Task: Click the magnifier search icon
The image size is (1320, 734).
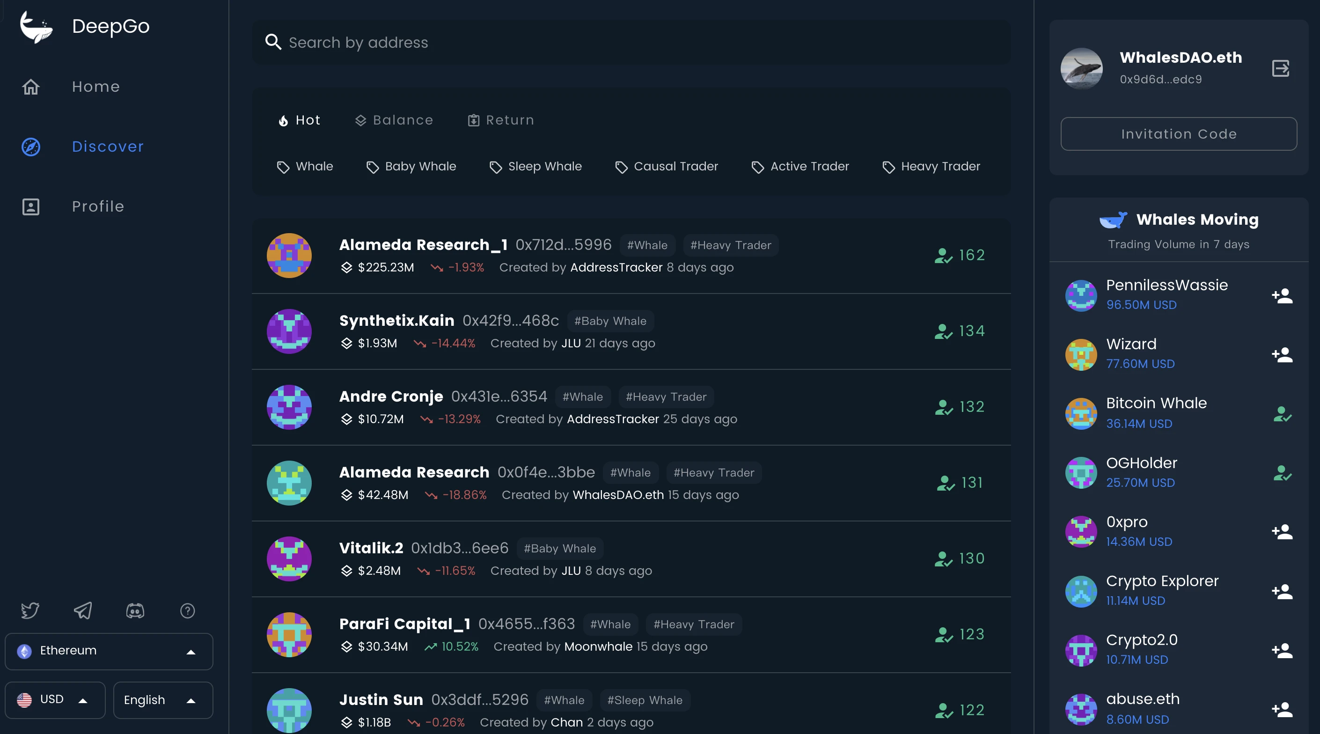Action: [x=273, y=42]
